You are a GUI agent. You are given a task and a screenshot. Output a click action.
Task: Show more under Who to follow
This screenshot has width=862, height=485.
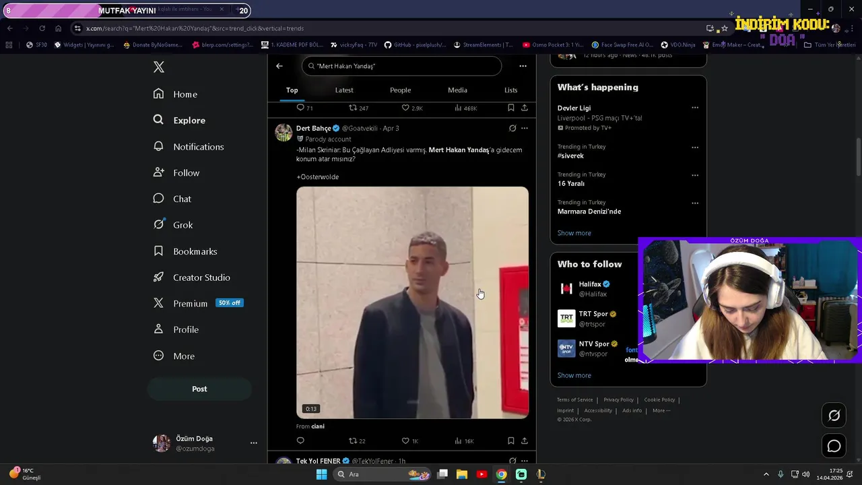pyautogui.click(x=574, y=375)
